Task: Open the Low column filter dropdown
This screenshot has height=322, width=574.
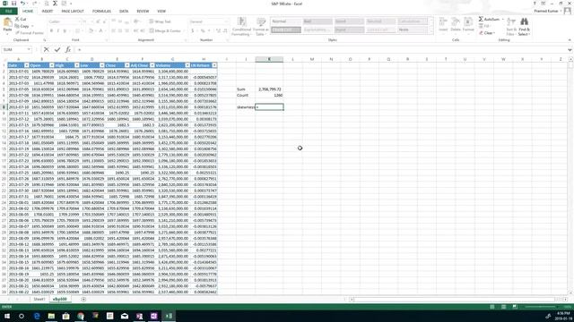Action: [101, 65]
